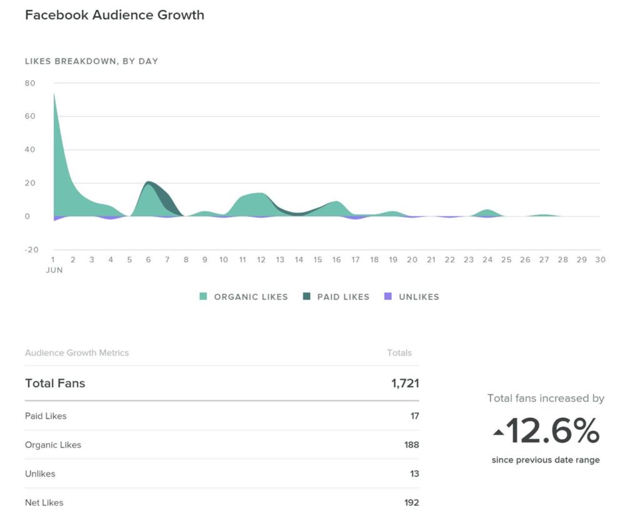Click the 12.6% increase figure
Screen dimensions: 640x521
pos(552,430)
